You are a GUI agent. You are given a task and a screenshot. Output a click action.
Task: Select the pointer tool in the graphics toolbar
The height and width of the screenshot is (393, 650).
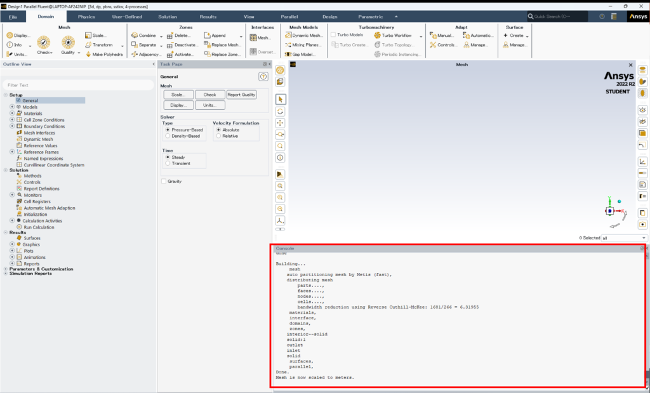(x=280, y=100)
